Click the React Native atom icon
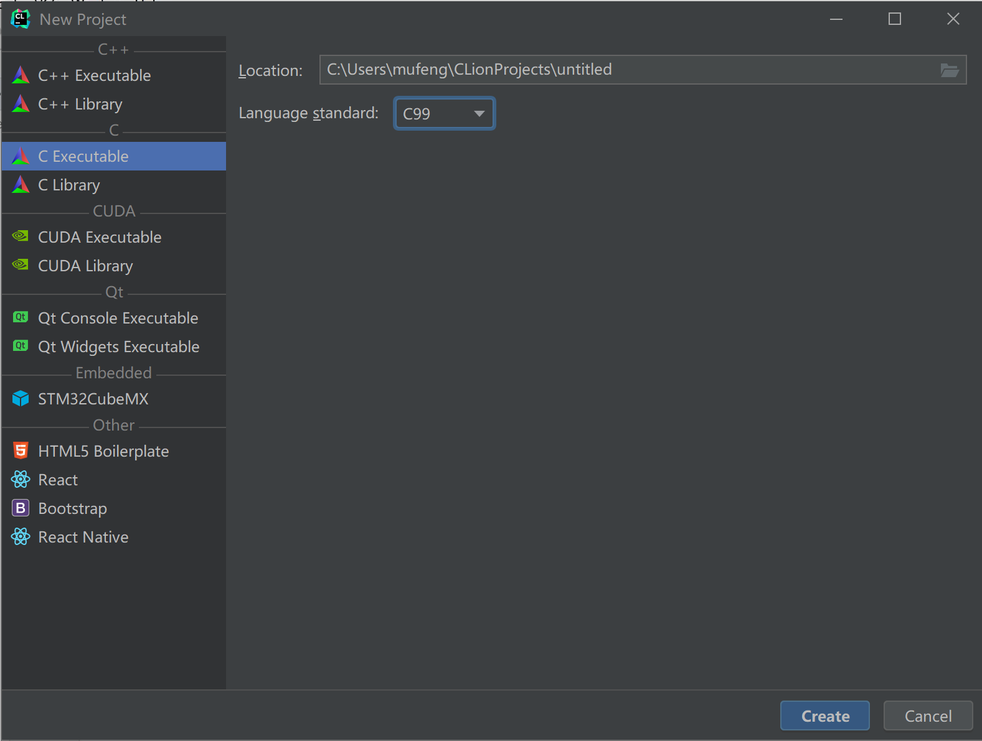Screen dimensions: 982x741 coord(21,536)
